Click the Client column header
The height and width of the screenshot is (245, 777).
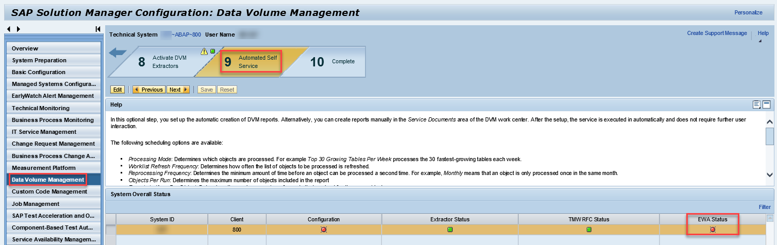coord(237,219)
